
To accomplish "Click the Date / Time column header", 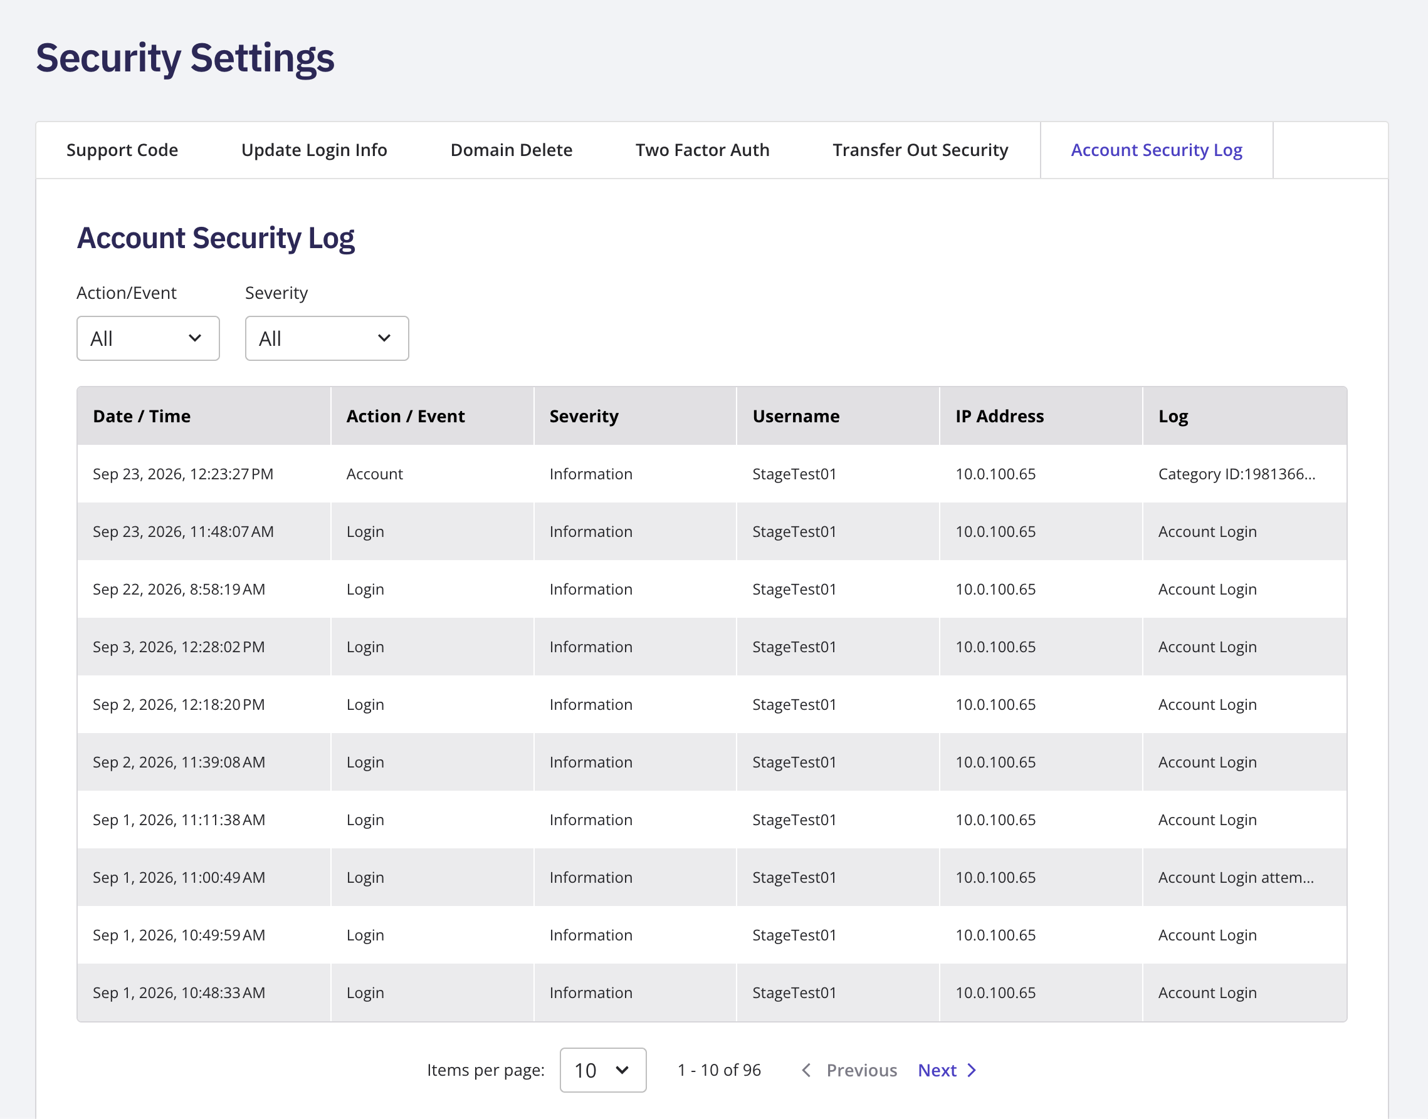I will [x=204, y=416].
